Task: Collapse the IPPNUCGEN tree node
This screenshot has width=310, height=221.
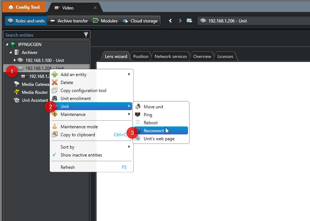Action: [7, 44]
